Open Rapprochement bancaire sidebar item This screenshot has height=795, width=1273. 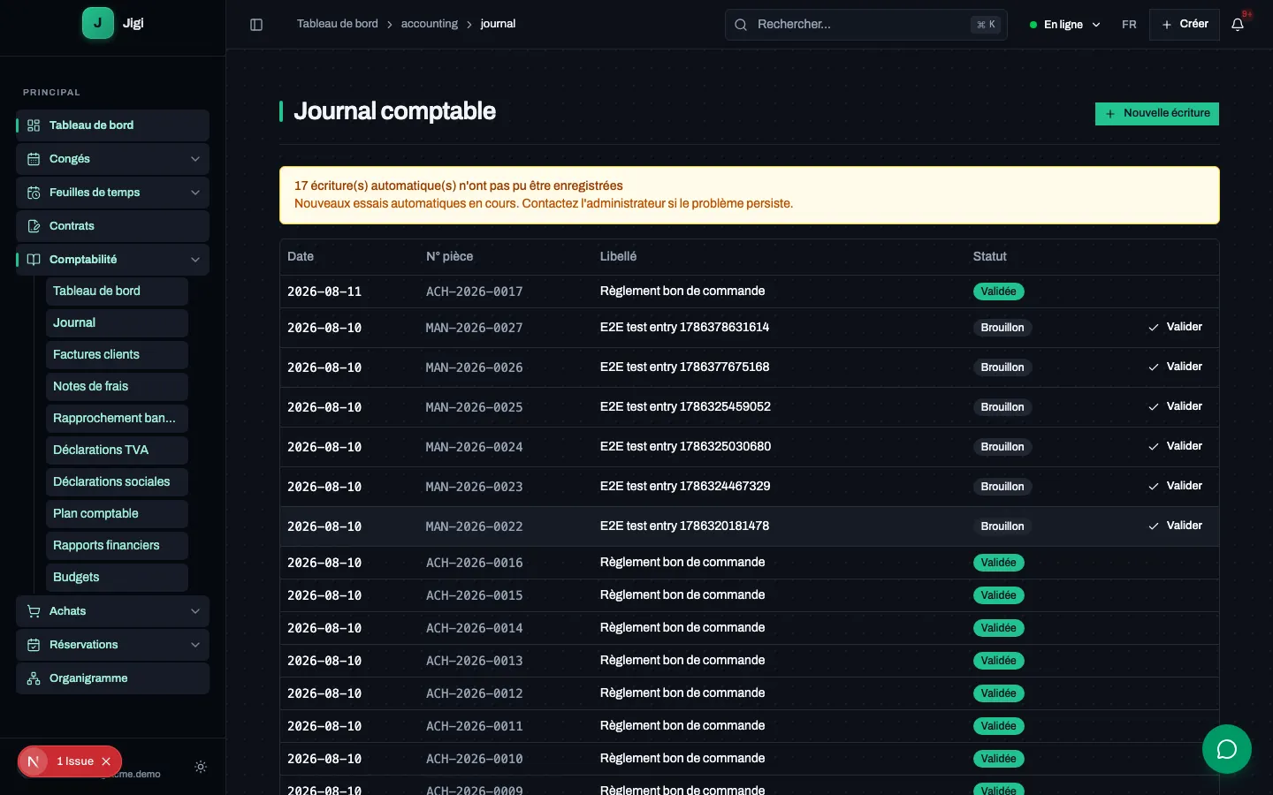coord(117,419)
